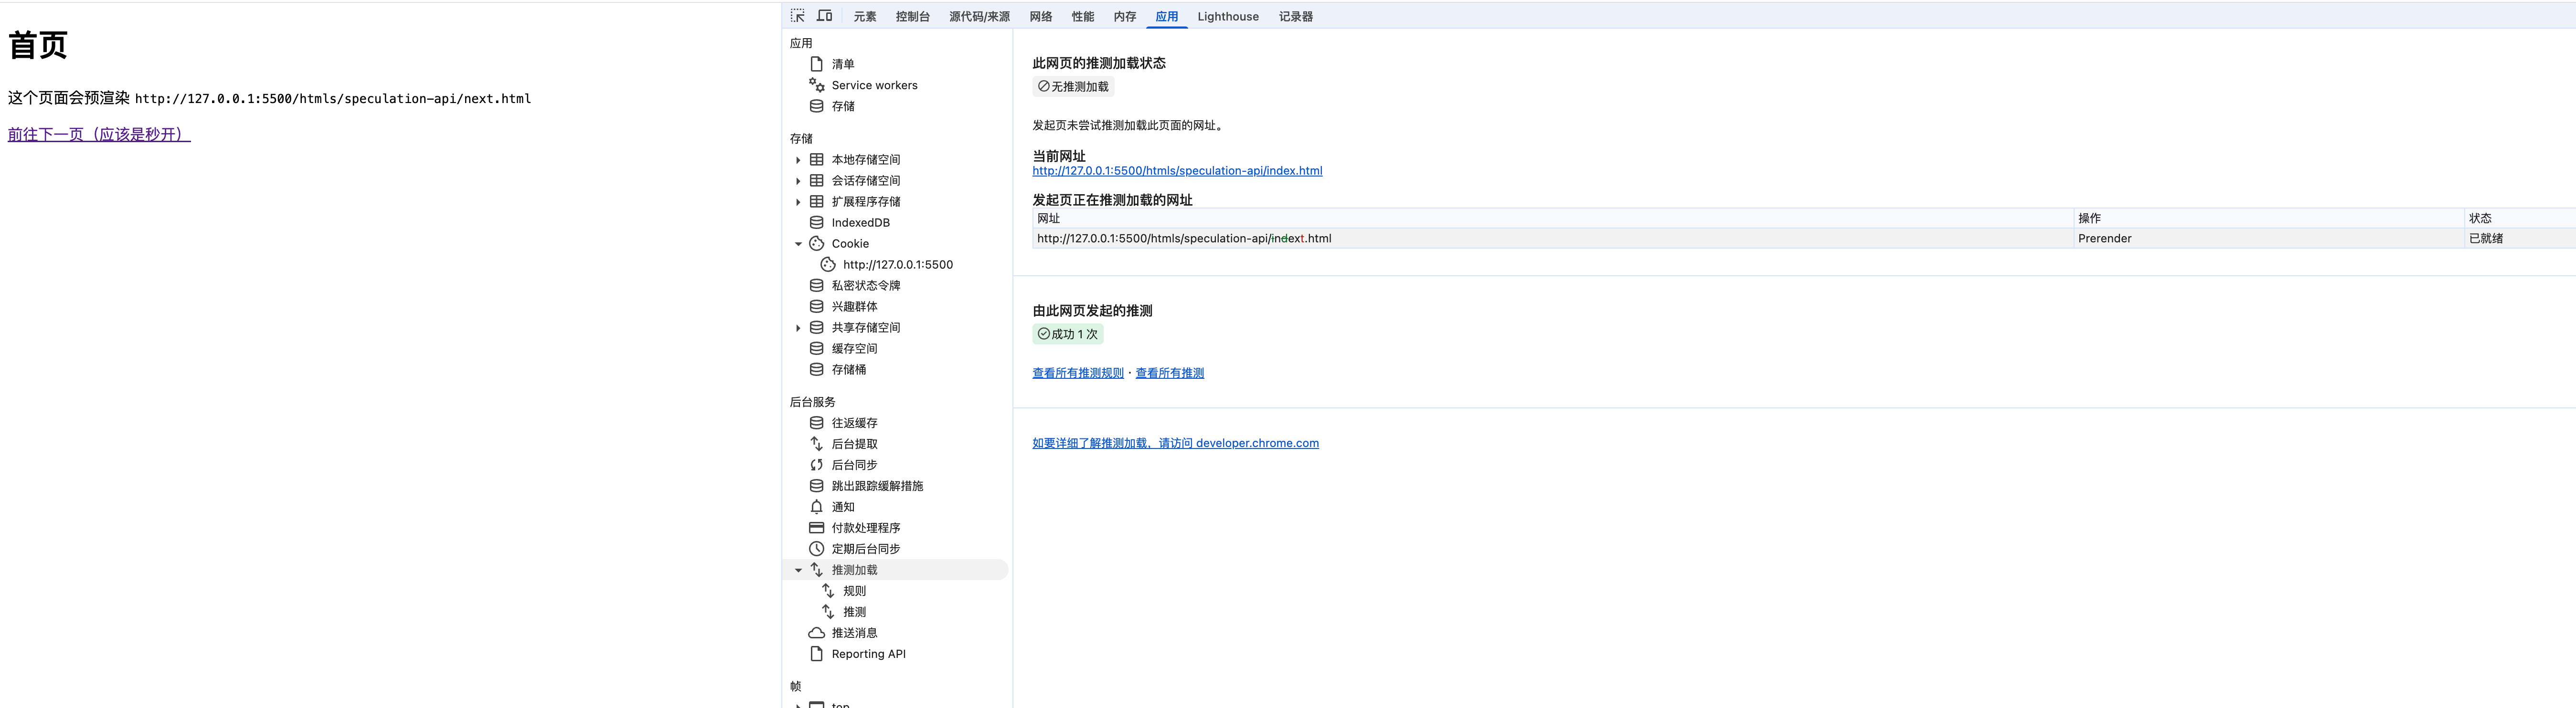Open the IndexedDB storage item
The width and height of the screenshot is (2576, 708).
click(x=860, y=223)
